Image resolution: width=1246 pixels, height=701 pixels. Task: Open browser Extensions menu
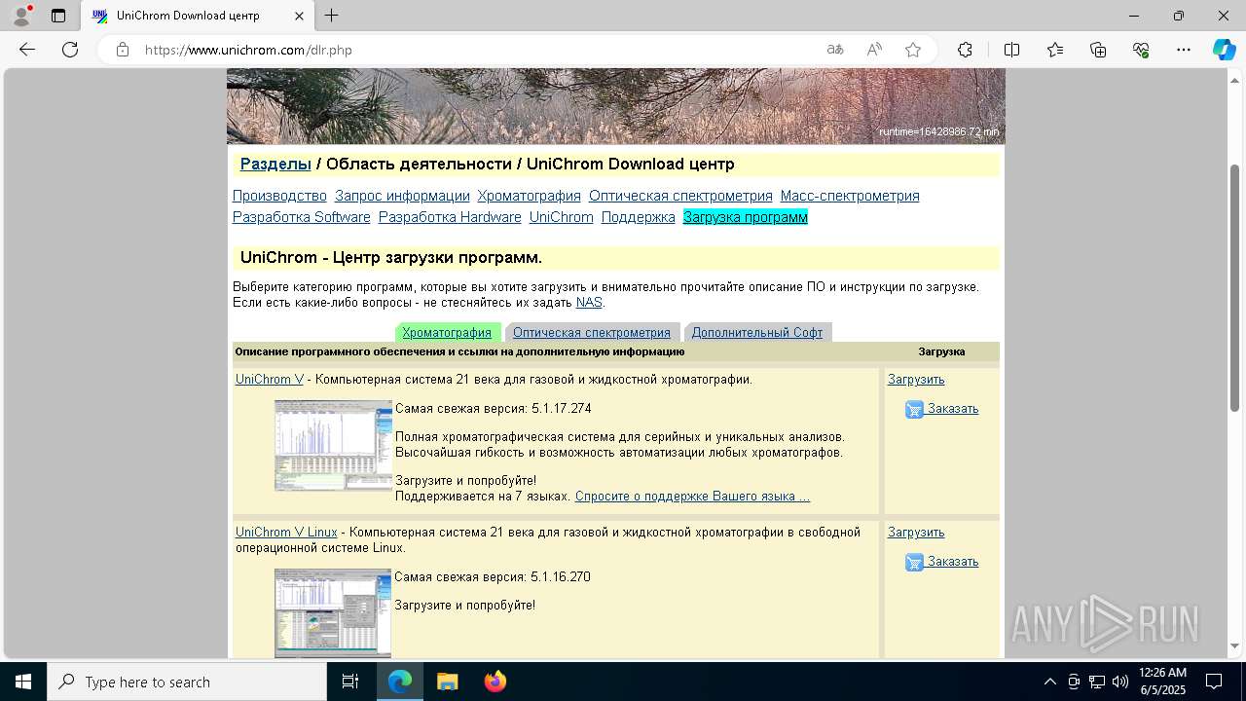pyautogui.click(x=965, y=50)
